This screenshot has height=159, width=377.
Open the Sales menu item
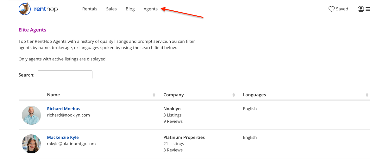click(111, 9)
